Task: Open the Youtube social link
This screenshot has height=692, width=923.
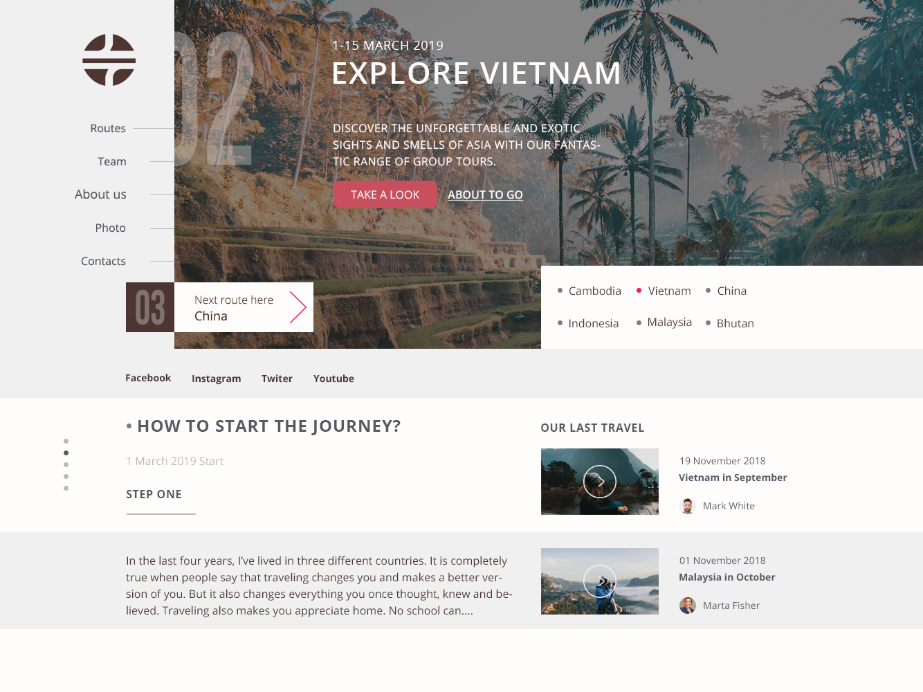Action: (333, 379)
